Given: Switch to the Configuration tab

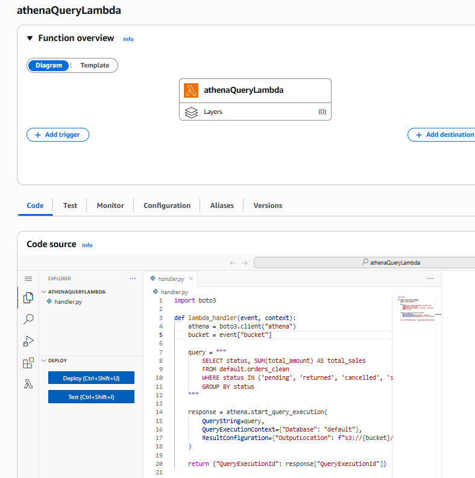Looking at the screenshot, I should point(167,206).
